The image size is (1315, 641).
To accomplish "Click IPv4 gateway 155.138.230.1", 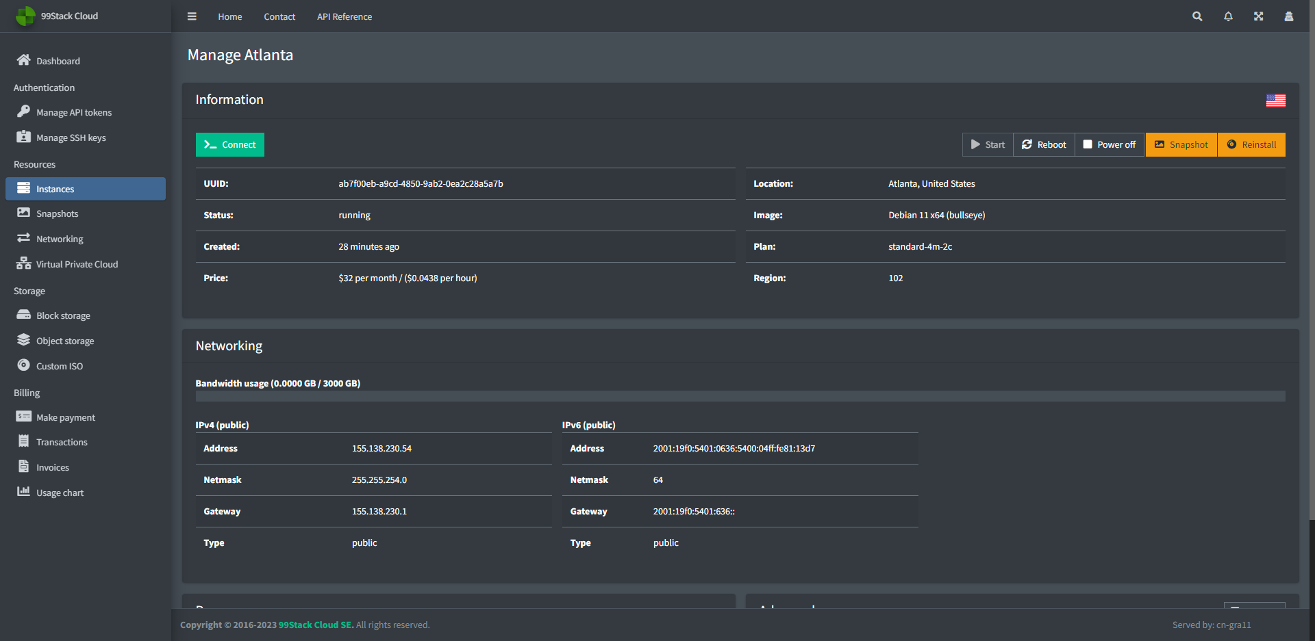I will coord(379,511).
